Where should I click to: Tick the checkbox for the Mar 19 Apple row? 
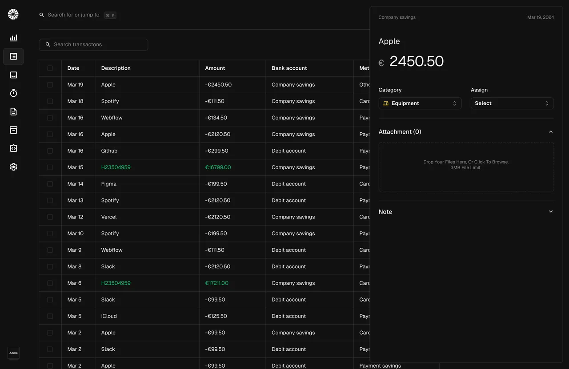(50, 84)
